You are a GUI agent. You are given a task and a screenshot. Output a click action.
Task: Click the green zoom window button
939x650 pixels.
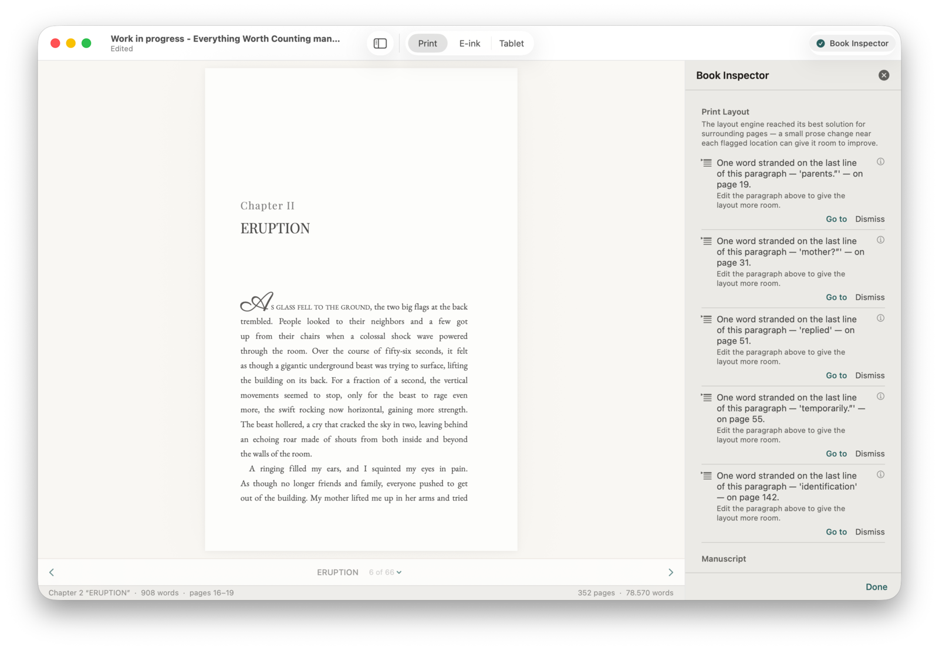coord(86,43)
